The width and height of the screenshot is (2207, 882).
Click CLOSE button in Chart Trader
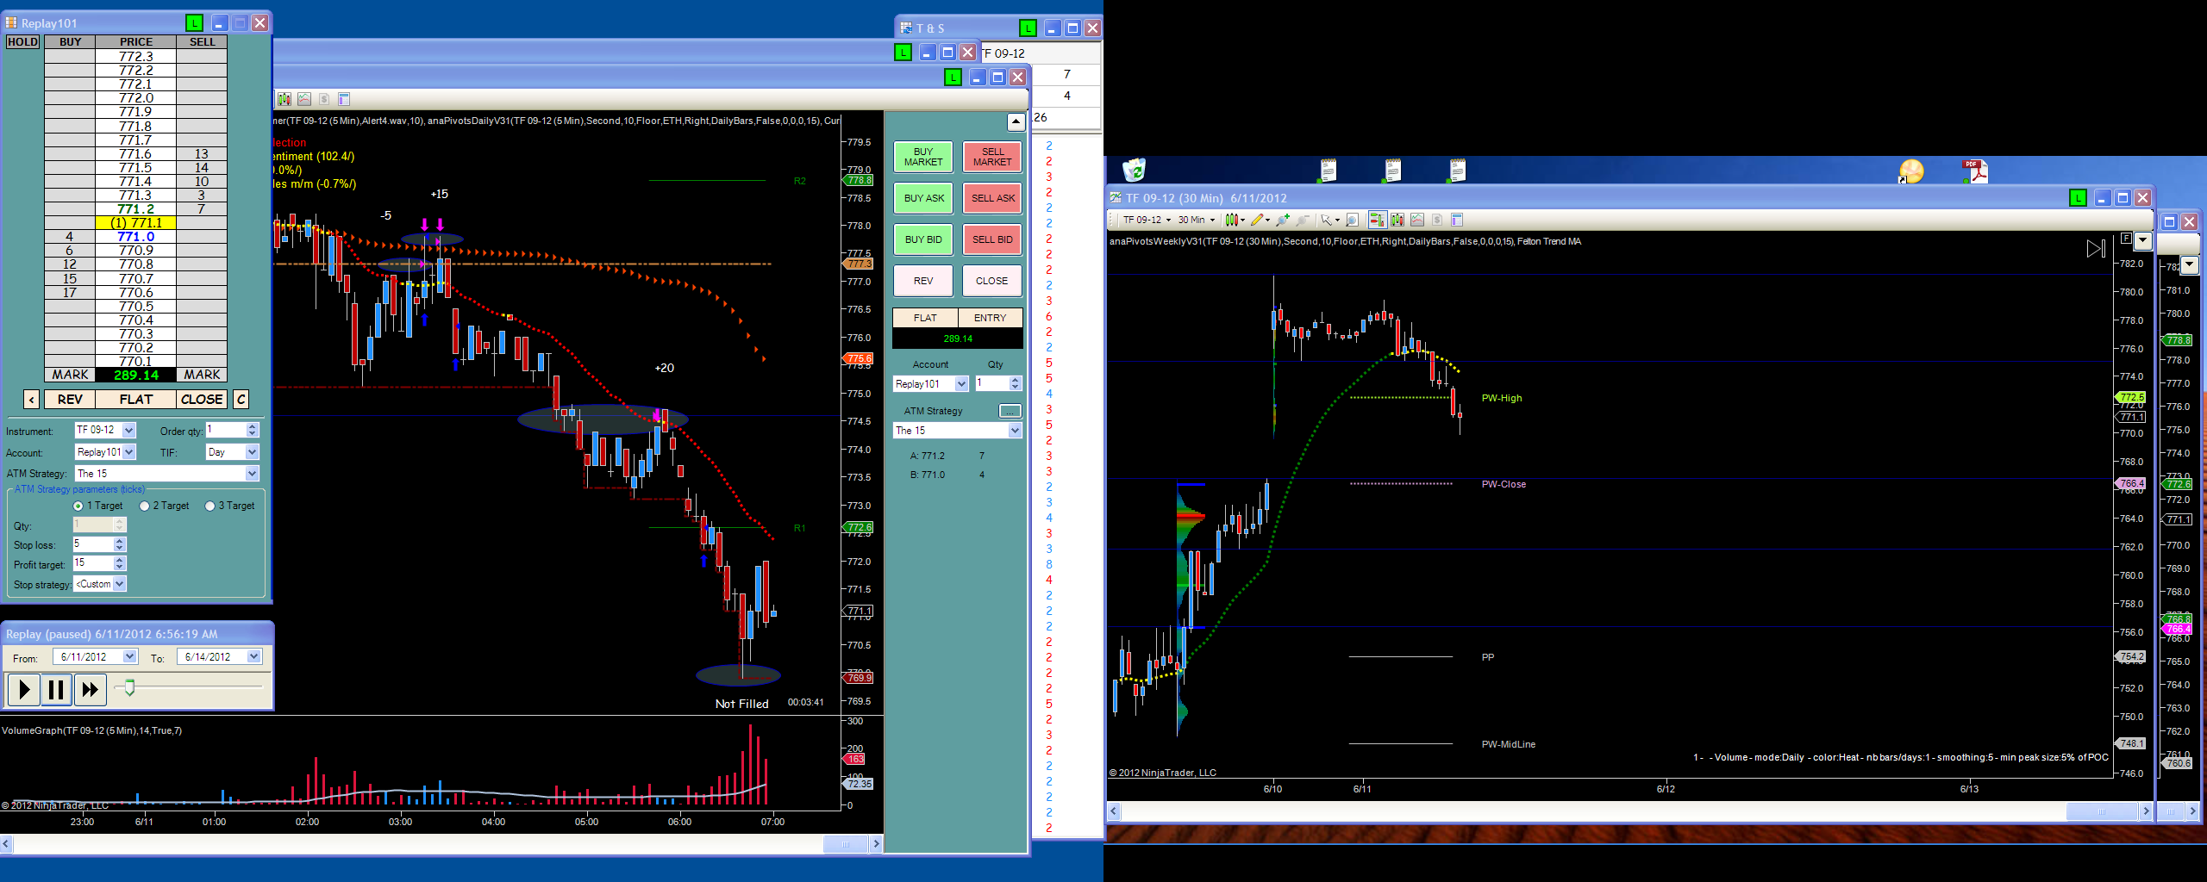pos(992,281)
